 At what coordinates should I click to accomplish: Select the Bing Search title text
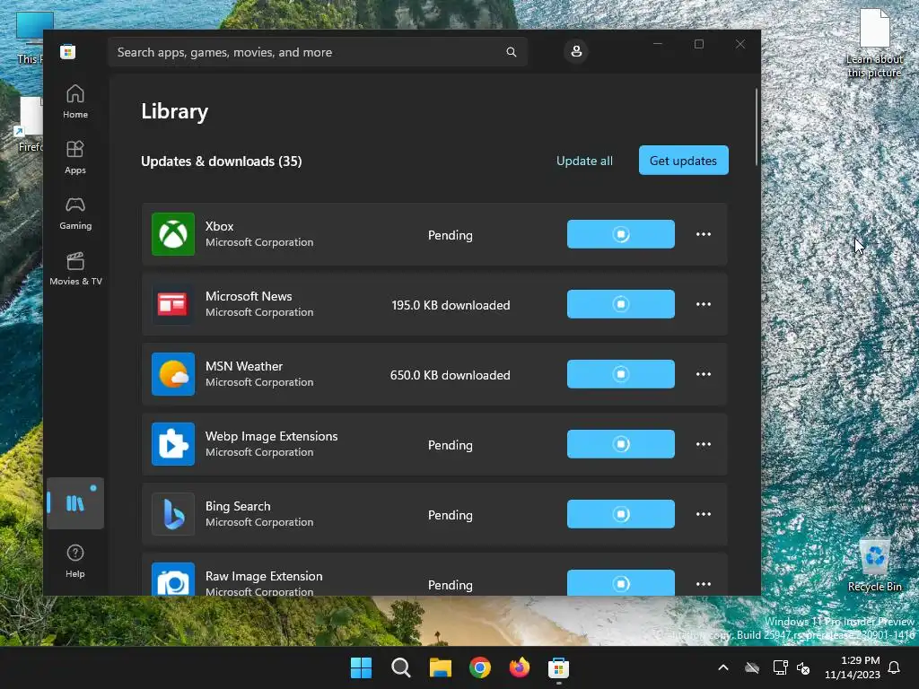[238, 506]
